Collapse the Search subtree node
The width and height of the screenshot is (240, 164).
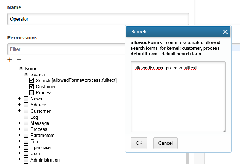(x=19, y=74)
